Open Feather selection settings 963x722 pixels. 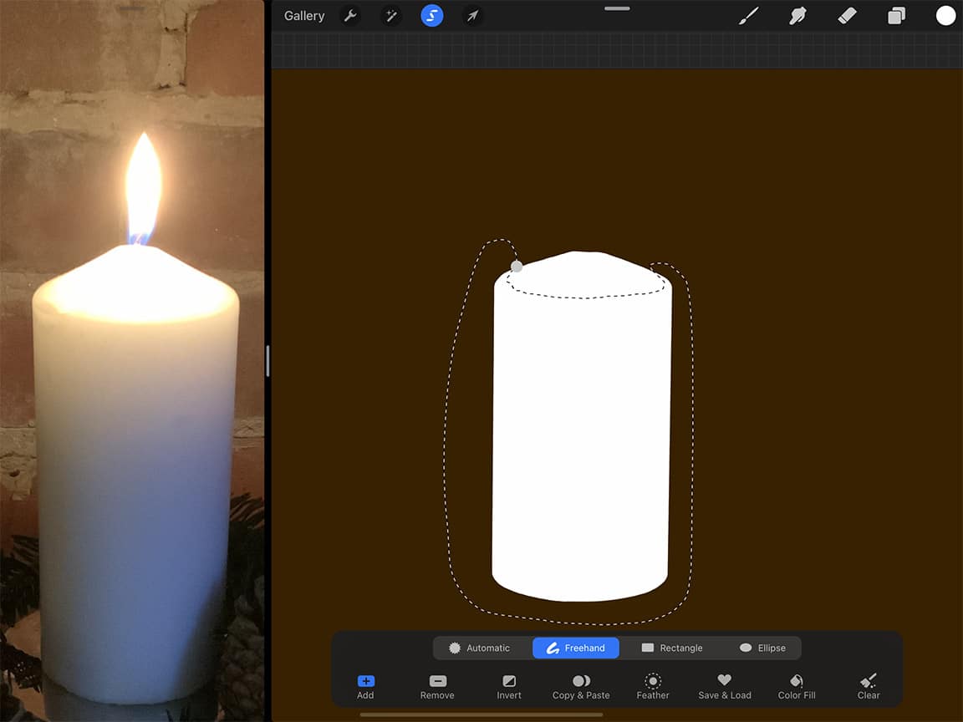[x=653, y=687]
